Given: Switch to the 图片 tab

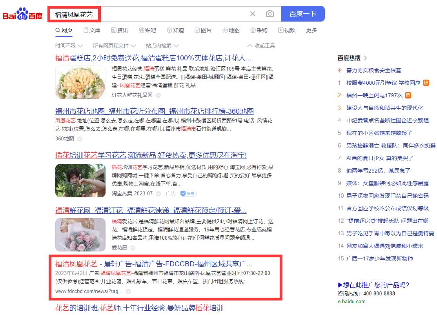Looking at the screenshot, I should (203, 30).
